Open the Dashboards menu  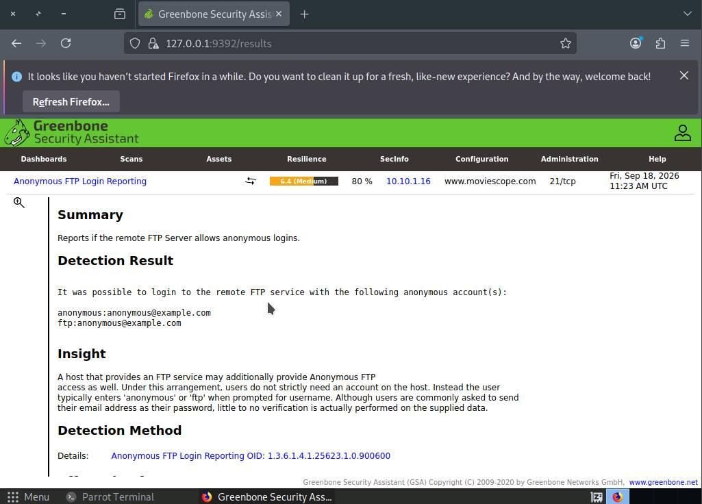[43, 159]
